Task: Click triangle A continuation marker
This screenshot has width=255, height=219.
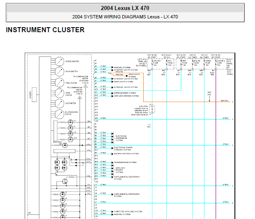Action: coord(85,86)
